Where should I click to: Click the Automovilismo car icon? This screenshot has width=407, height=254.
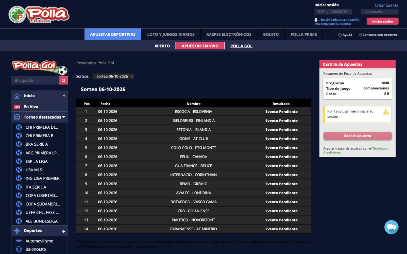pos(19,241)
